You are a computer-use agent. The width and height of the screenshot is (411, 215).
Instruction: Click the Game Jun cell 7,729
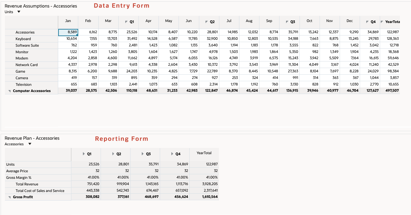click(189, 71)
